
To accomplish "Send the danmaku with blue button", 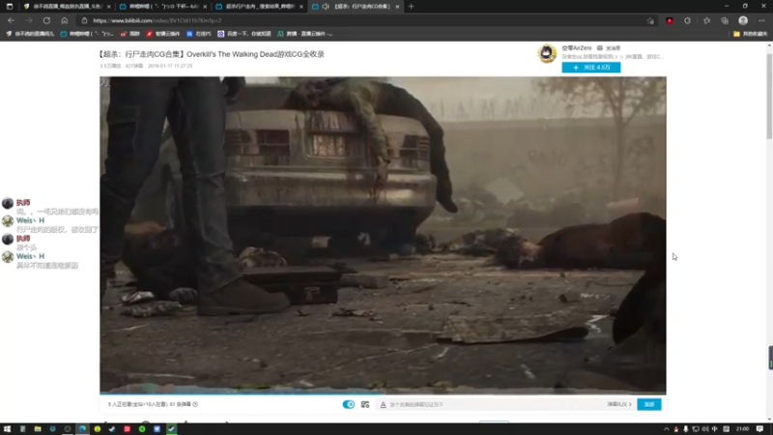I will tap(649, 404).
